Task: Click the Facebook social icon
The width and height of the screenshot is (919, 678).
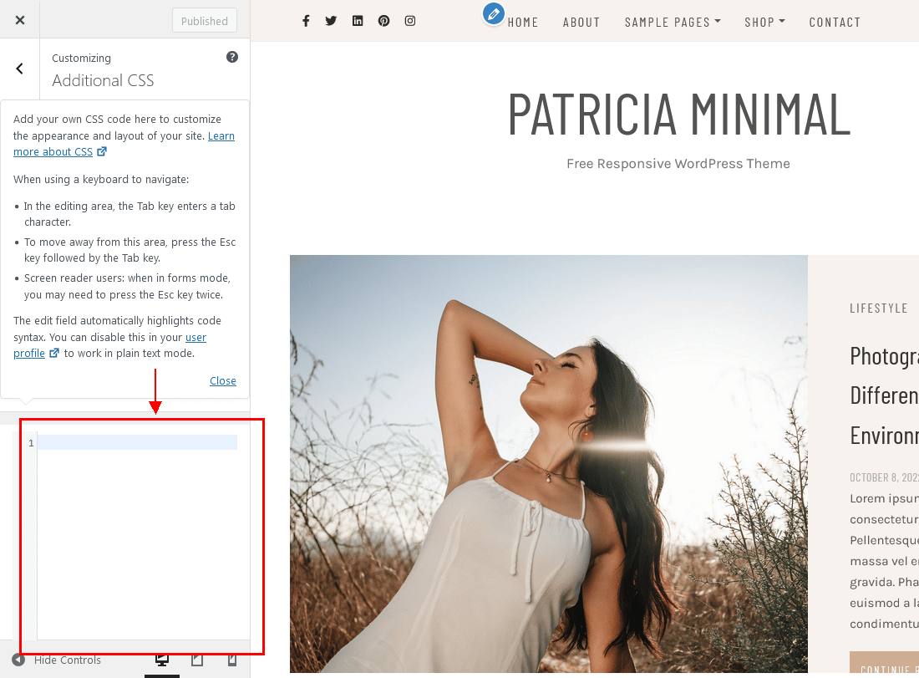Action: pos(306,20)
